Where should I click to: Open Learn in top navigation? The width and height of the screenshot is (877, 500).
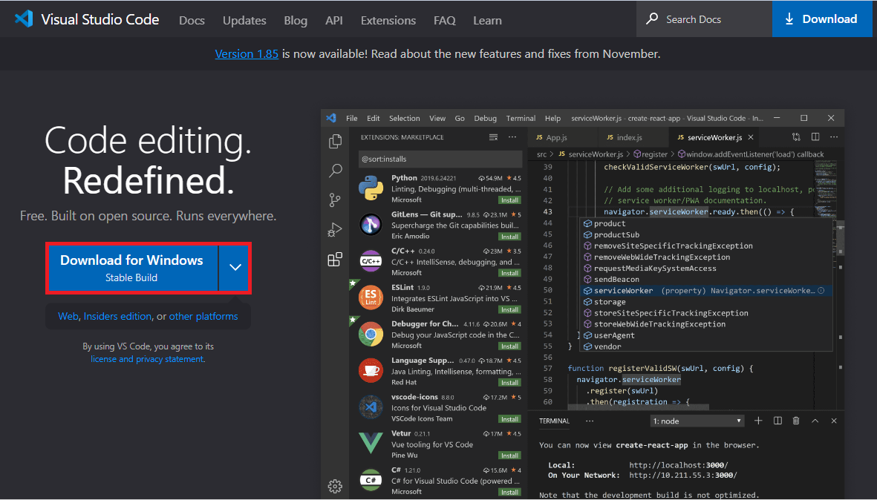pos(487,20)
